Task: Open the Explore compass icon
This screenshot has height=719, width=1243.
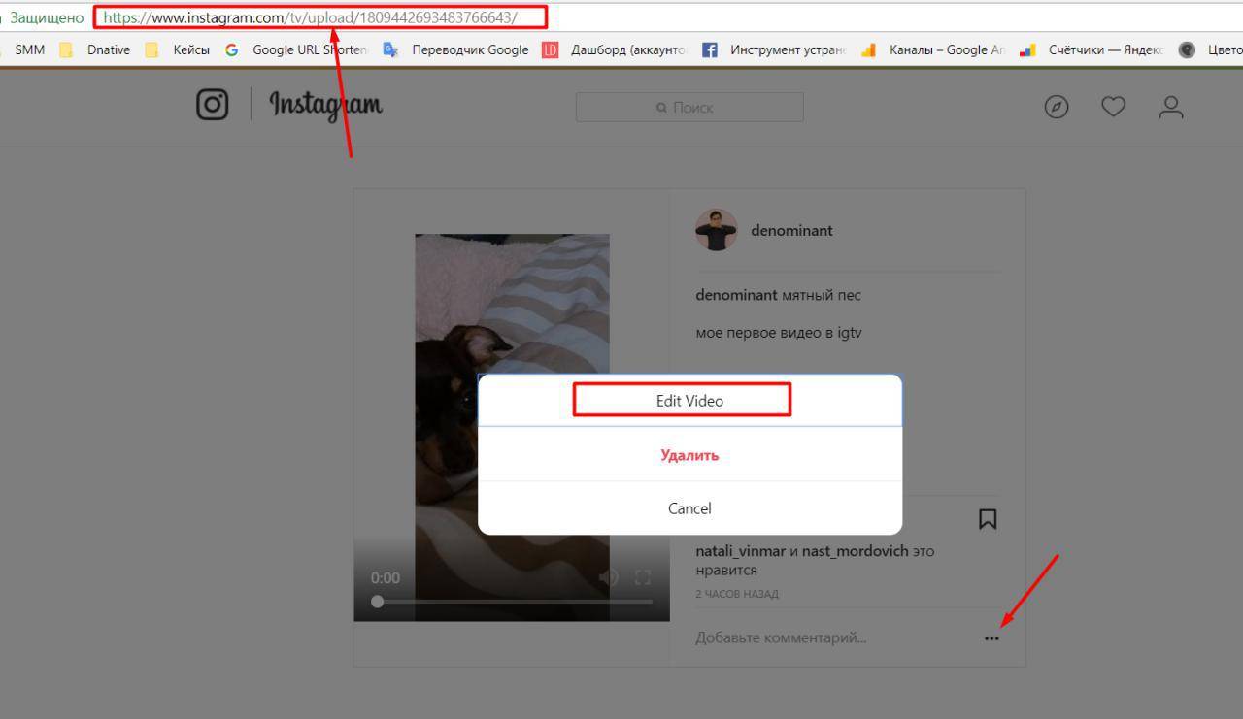Action: [x=1057, y=107]
